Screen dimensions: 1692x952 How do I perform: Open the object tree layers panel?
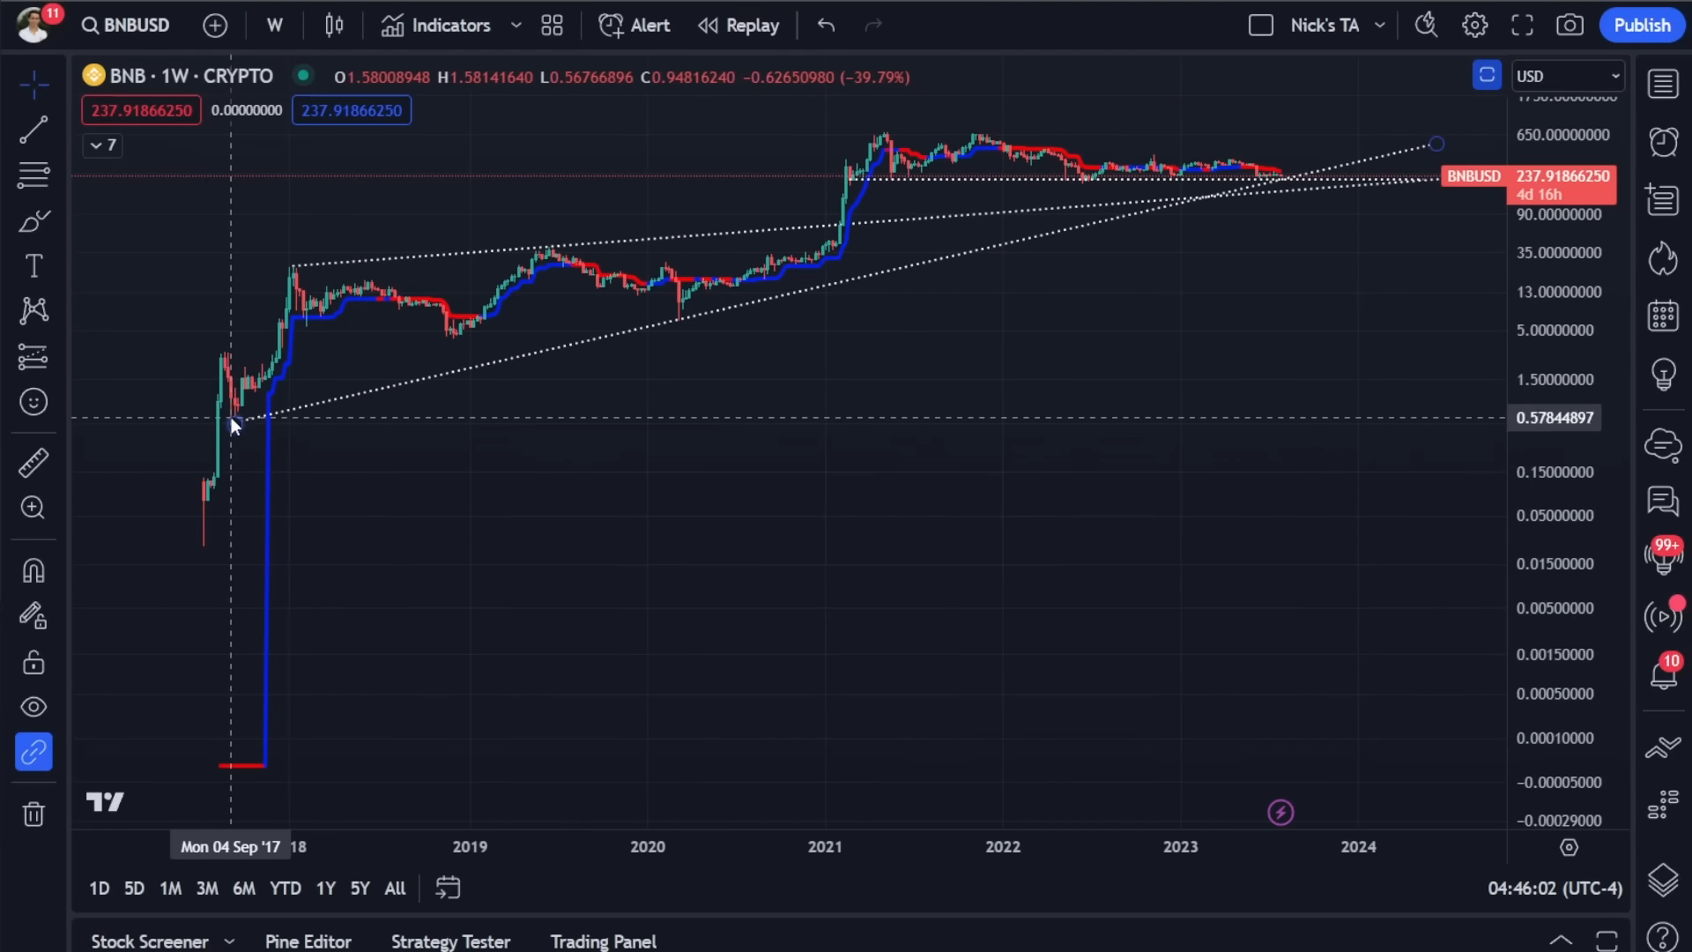(1663, 880)
